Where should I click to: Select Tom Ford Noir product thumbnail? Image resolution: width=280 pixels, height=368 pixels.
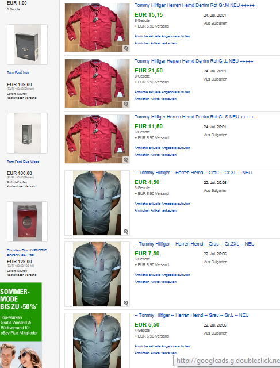coord(27,44)
